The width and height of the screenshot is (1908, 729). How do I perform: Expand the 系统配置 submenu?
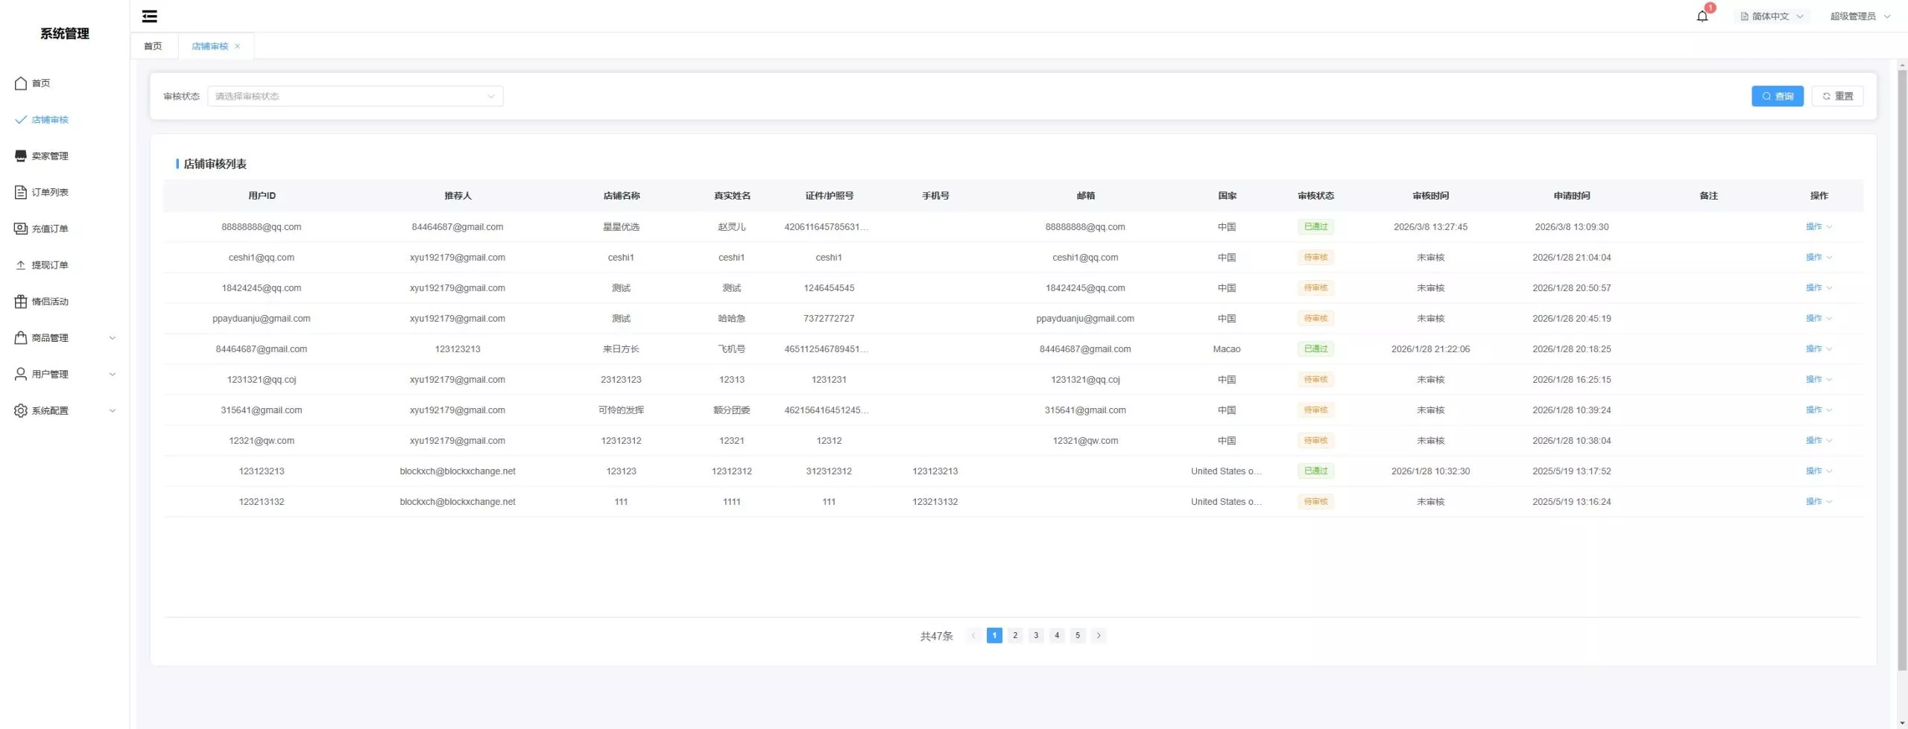113,411
